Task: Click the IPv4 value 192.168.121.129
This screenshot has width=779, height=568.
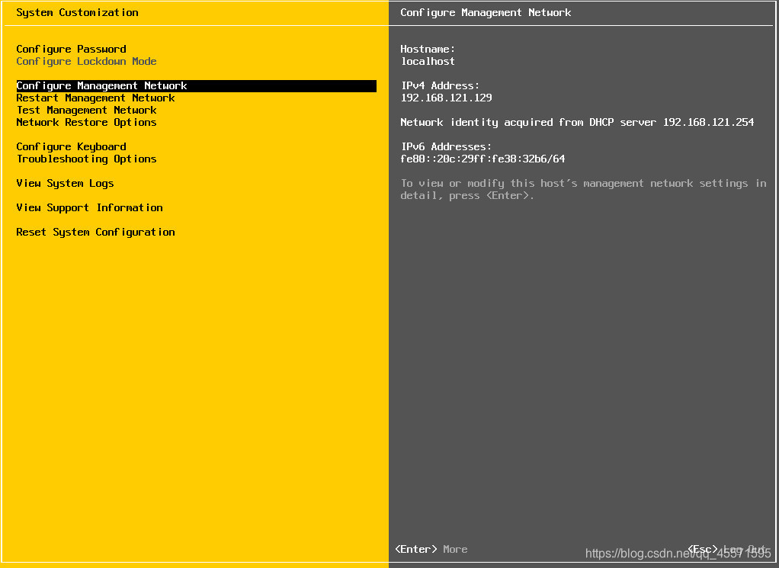Action: (x=446, y=98)
